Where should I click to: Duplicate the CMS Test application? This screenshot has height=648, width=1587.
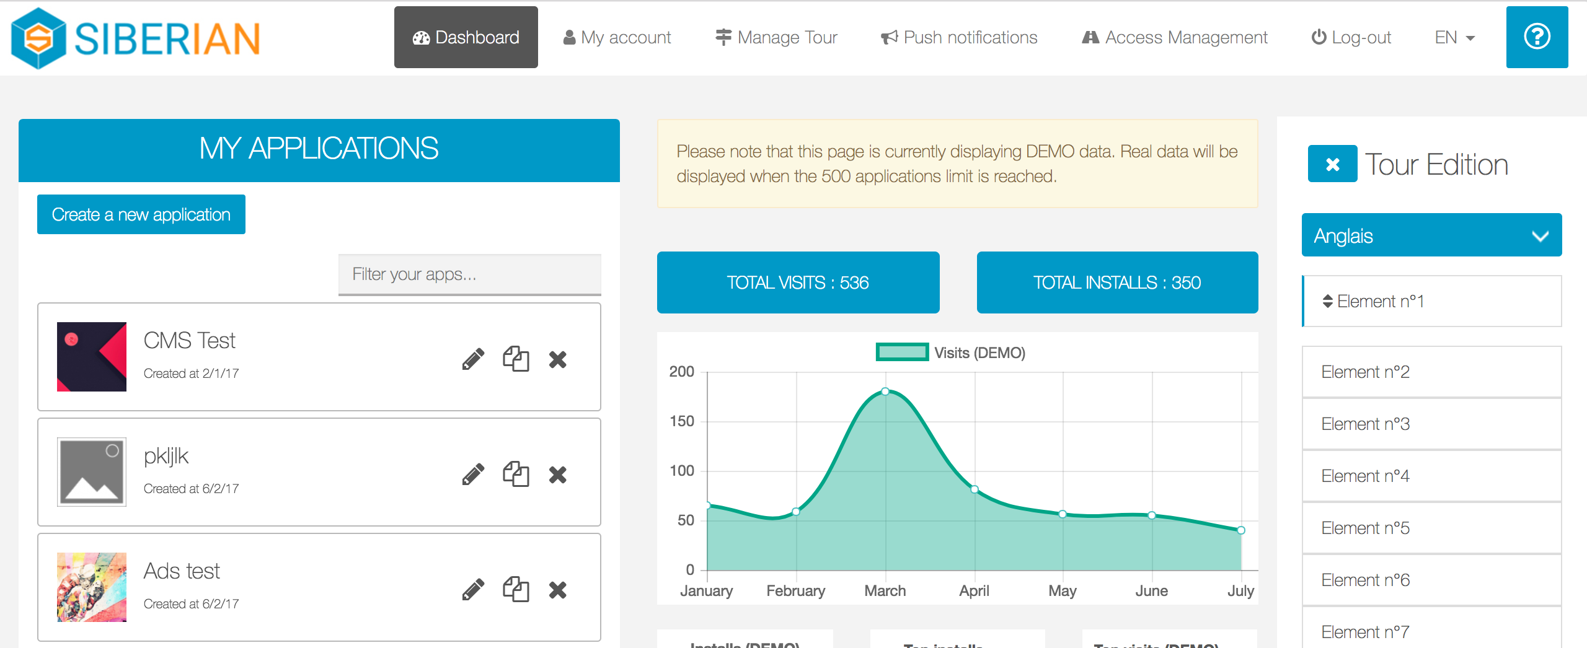[x=516, y=359]
